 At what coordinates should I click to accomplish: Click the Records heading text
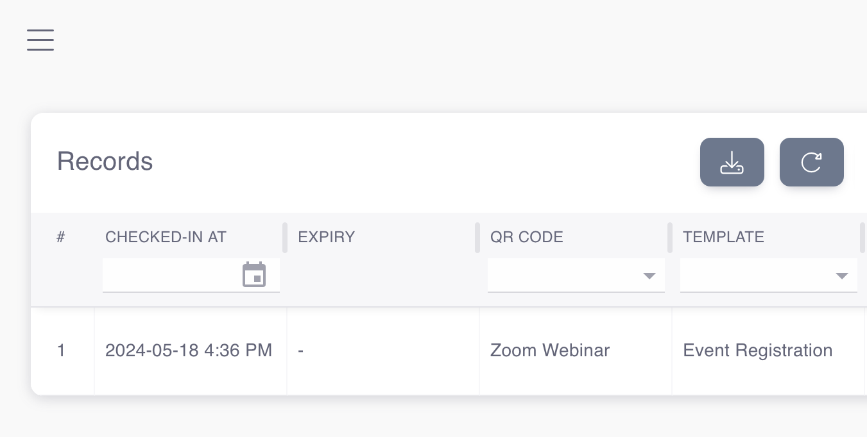click(105, 161)
